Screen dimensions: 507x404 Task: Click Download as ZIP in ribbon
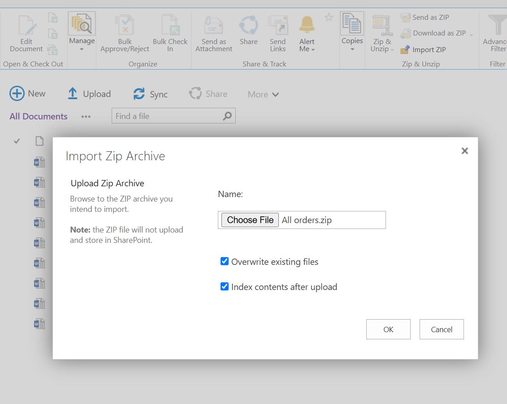(x=433, y=33)
